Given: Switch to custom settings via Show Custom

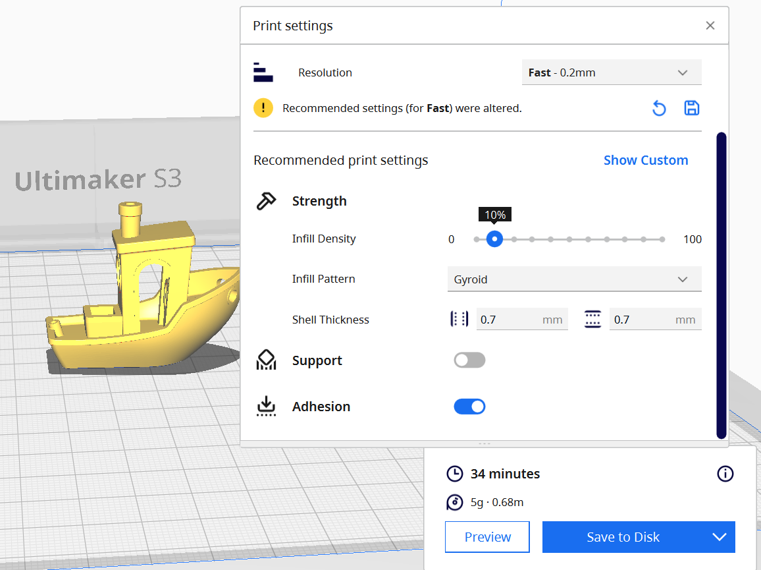Looking at the screenshot, I should 646,159.
